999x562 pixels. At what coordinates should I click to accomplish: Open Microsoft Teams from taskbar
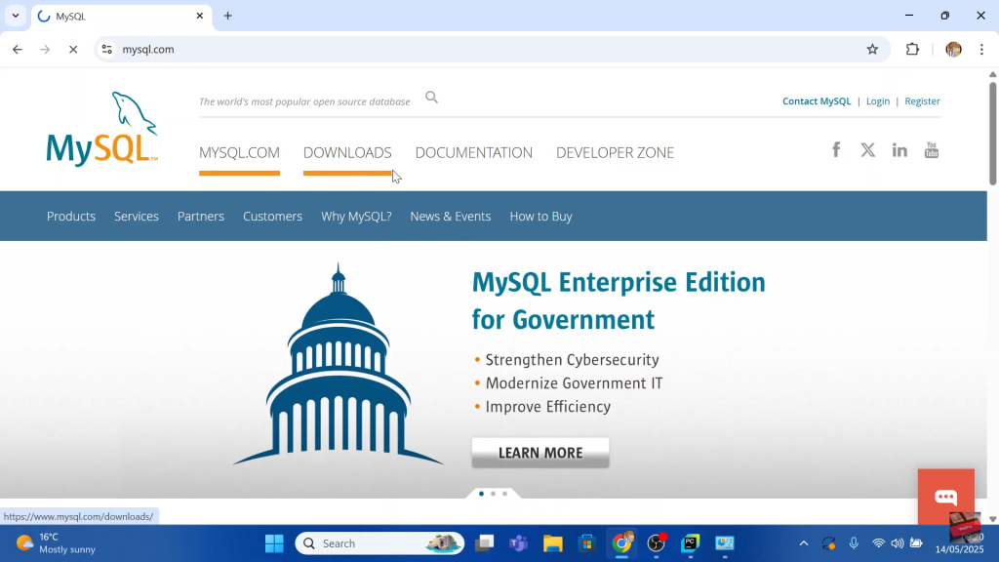tap(519, 543)
